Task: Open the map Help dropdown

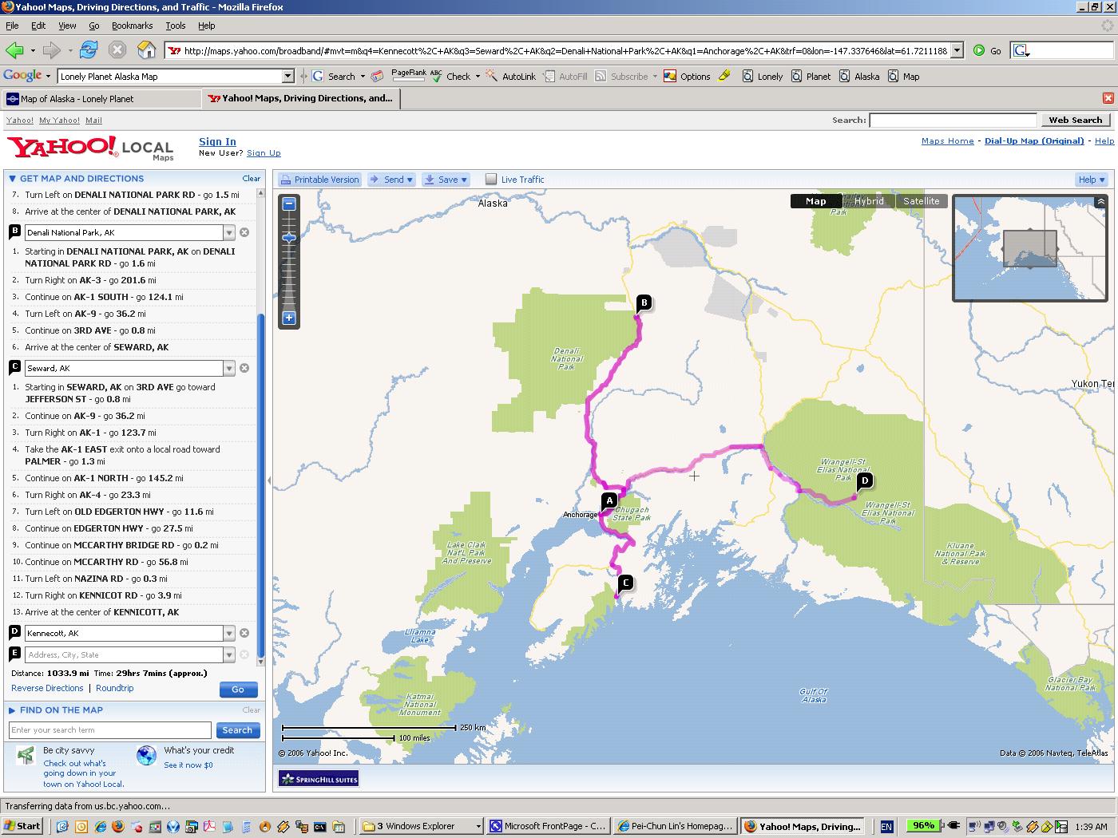Action: point(1092,180)
